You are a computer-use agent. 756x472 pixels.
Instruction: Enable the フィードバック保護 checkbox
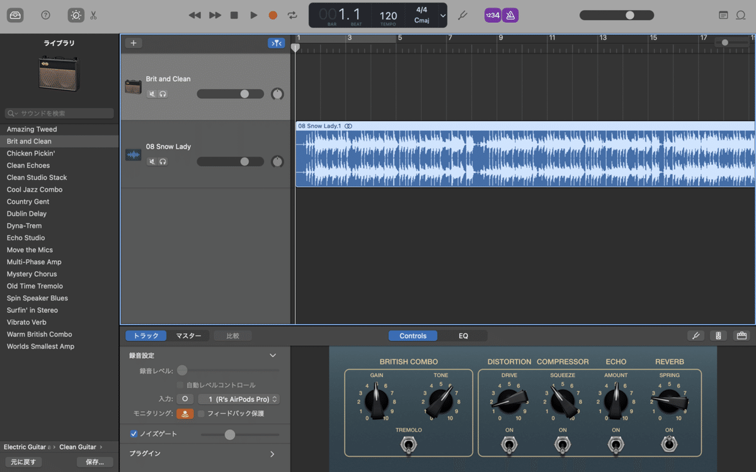click(201, 413)
